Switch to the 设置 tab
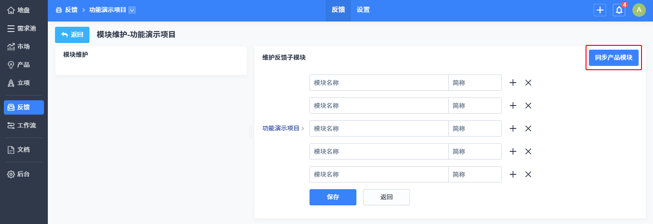Screen dimensions: 653x224 point(363,10)
